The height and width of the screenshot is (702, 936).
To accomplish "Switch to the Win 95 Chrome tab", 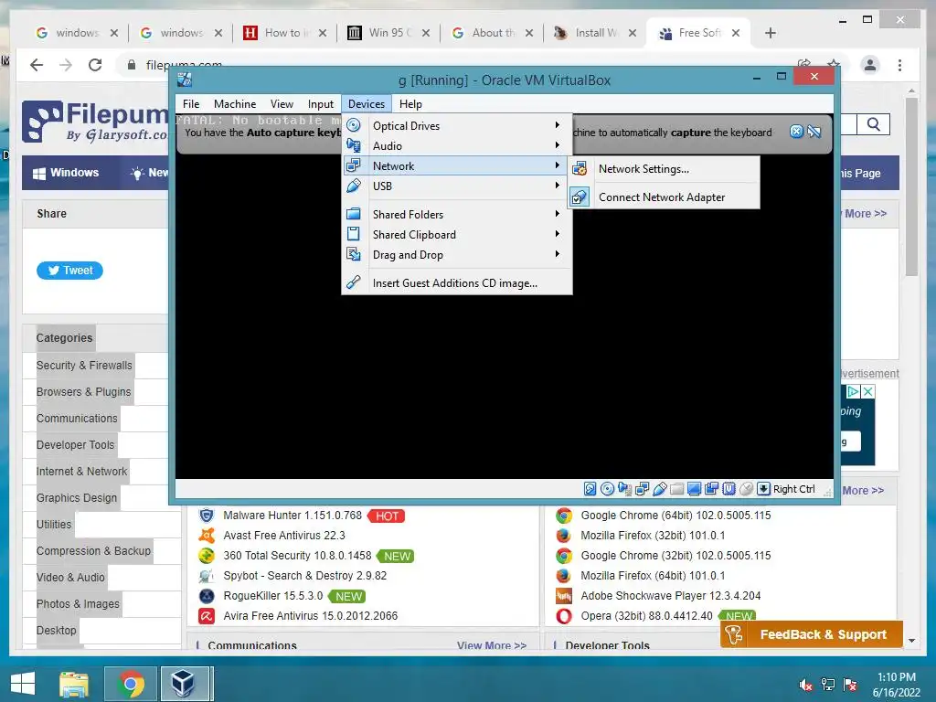I will (x=388, y=33).
